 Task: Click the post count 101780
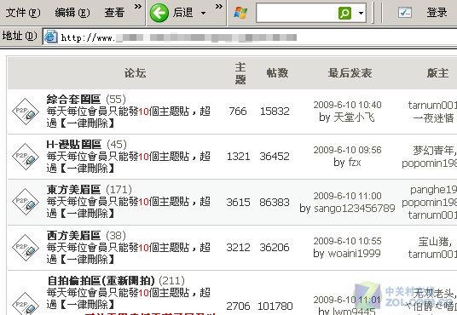point(275,306)
